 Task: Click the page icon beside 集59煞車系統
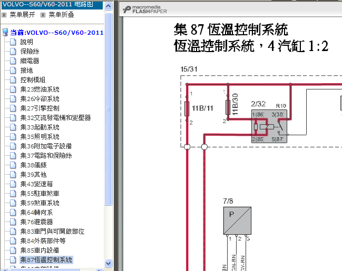[x=13, y=203]
